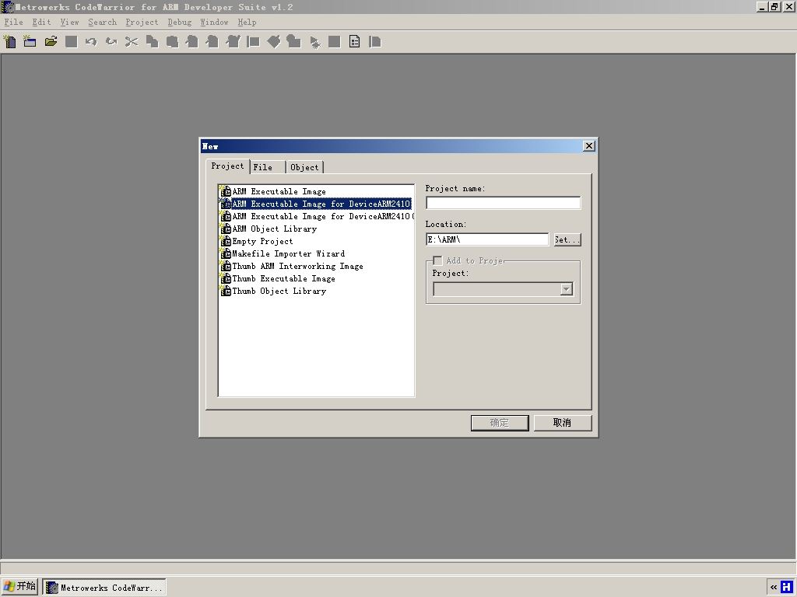Image resolution: width=797 pixels, height=597 pixels.
Task: Click the 确定 confirm button
Action: click(500, 423)
